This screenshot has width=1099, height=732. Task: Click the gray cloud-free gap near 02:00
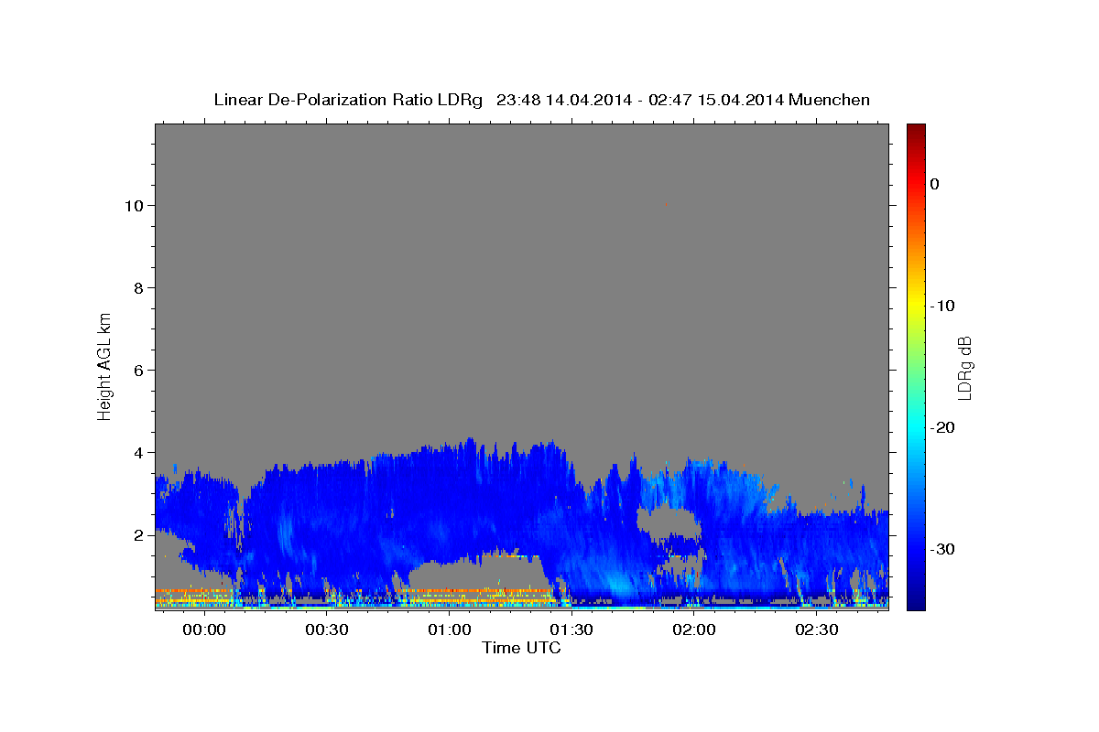pyautogui.click(x=669, y=525)
